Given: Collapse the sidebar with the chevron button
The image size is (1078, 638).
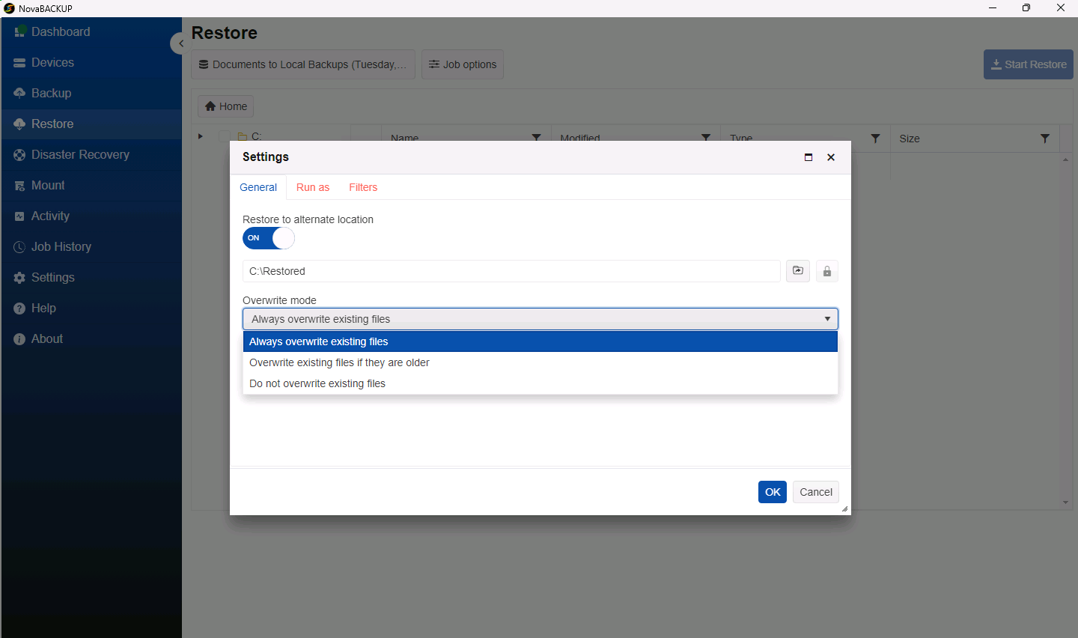Looking at the screenshot, I should pyautogui.click(x=179, y=43).
